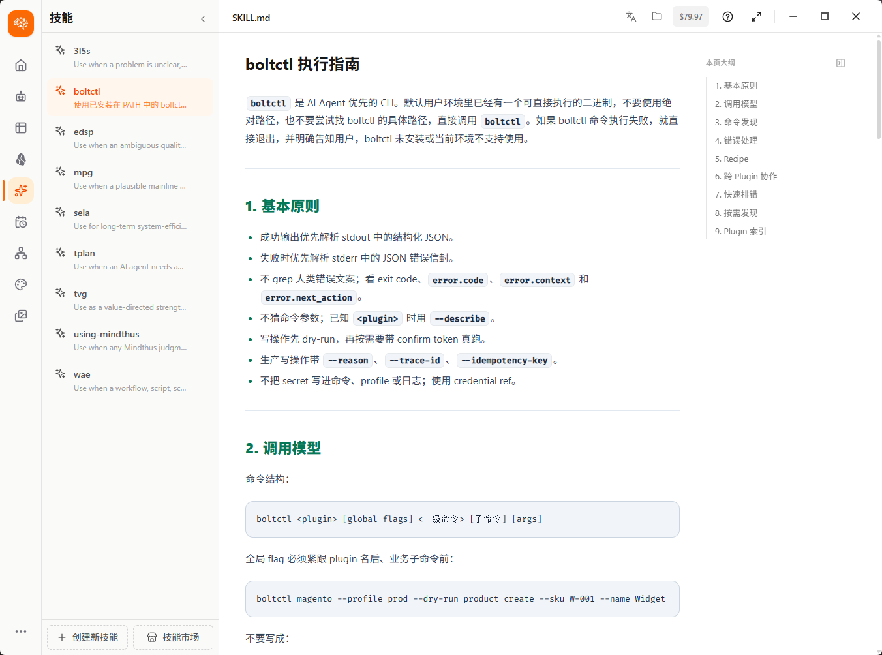Click the sparkle icon beside wae
882x655 pixels.
pos(60,374)
